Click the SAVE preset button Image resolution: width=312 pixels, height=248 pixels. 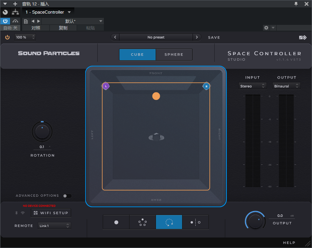pyautogui.click(x=214, y=37)
